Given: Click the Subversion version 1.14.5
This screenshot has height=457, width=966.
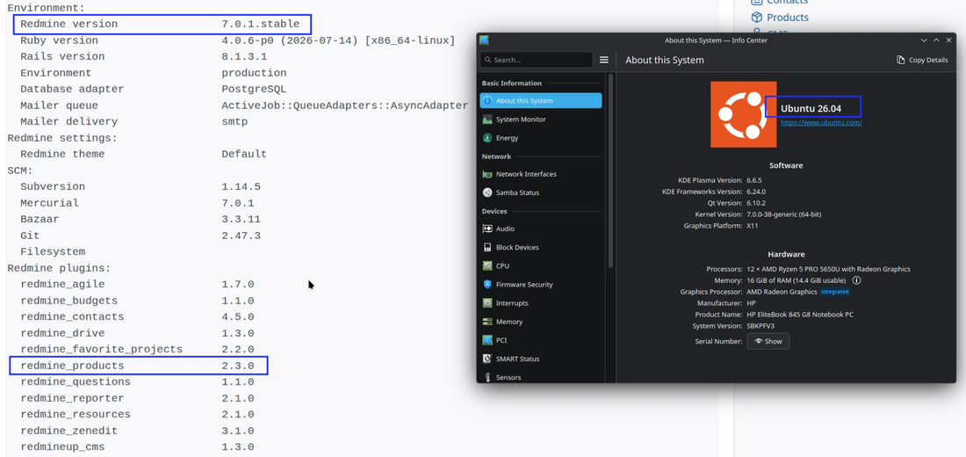Looking at the screenshot, I should tap(241, 186).
